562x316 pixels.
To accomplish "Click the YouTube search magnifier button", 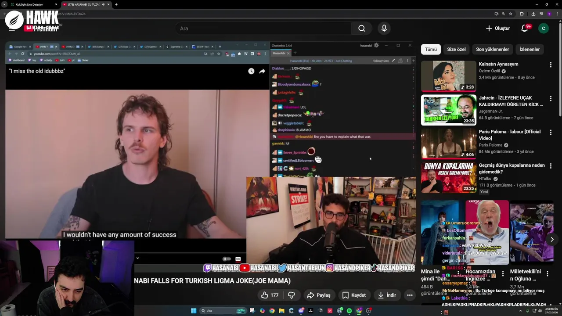I will click(x=361, y=29).
